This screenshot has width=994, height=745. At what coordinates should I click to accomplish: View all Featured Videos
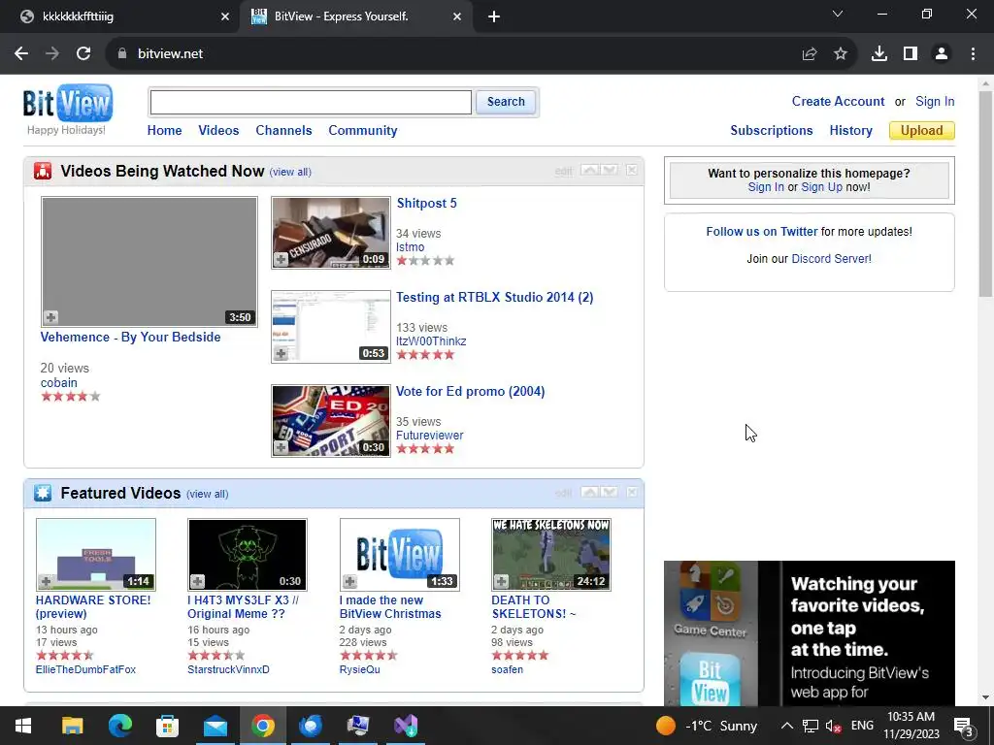tap(208, 494)
